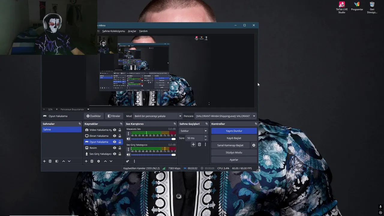Open Geri Dönüşüm recycle bin icon
This screenshot has width=384, height=216.
point(372,7)
